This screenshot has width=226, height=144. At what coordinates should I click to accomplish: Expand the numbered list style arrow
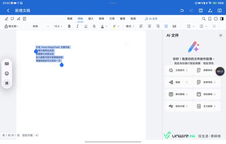206,26
